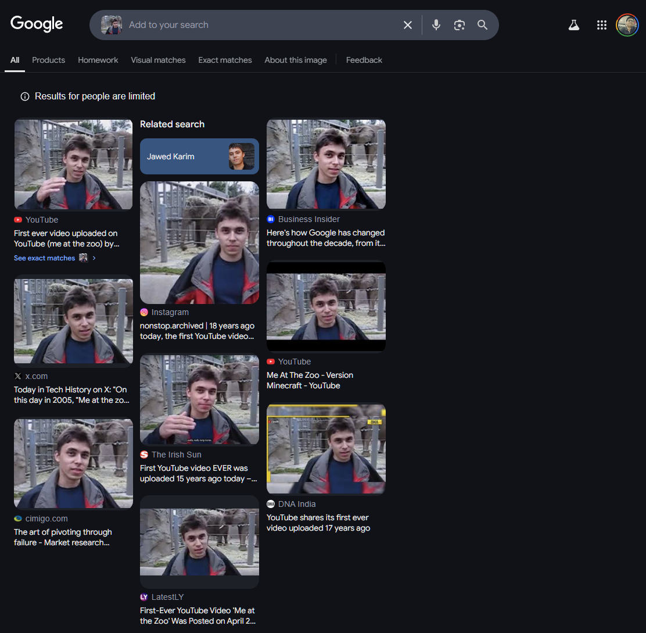This screenshot has width=646, height=633.
Task: Open 'First ever video uploaded on YouTube' result
Action: 67,239
